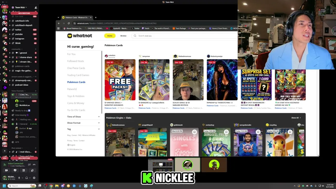Open the drama-share Discord channel
The height and width of the screenshot is (189, 336).
24,57
